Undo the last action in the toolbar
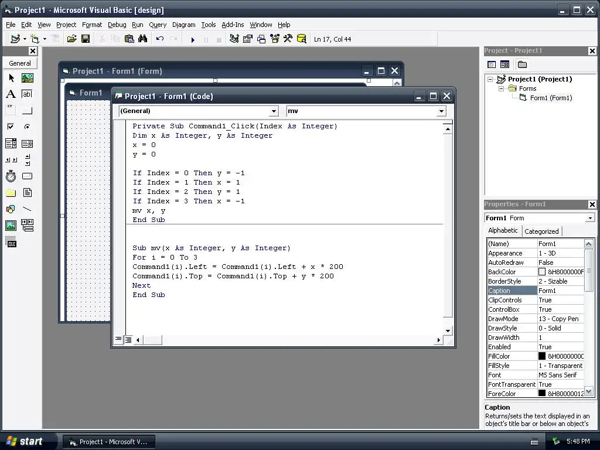Image resolution: width=600 pixels, height=450 pixels. 160,39
